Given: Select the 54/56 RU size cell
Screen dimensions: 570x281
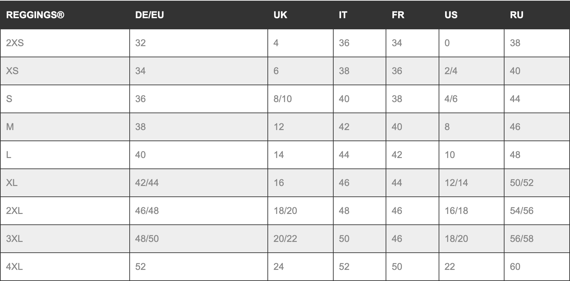Looking at the screenshot, I should coord(522,211).
